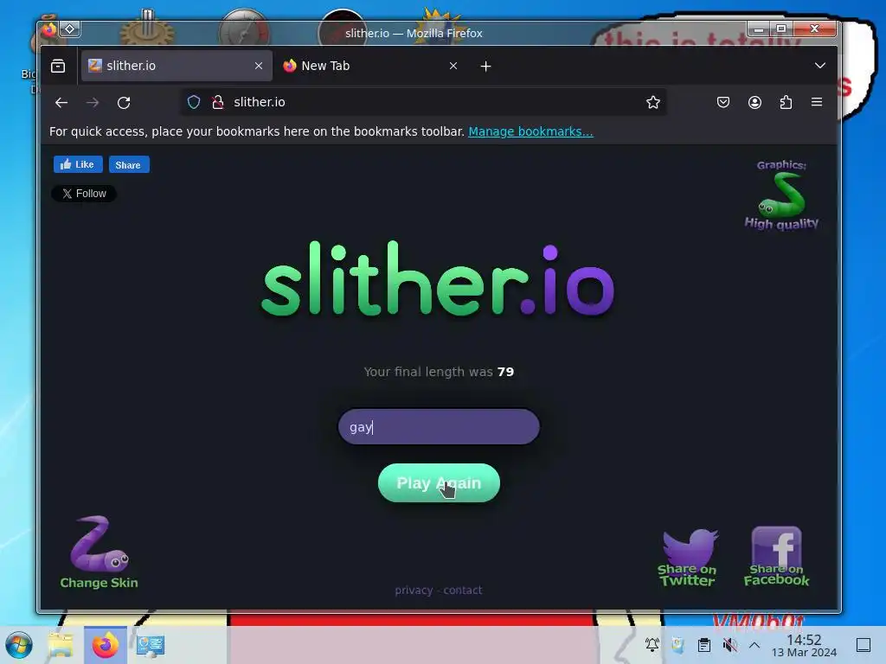Click the tracking protection shield icon
This screenshot has height=664, width=886.
tap(194, 102)
